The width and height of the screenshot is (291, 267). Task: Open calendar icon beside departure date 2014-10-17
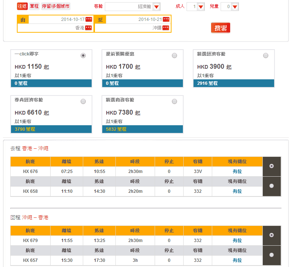pos(88,19)
